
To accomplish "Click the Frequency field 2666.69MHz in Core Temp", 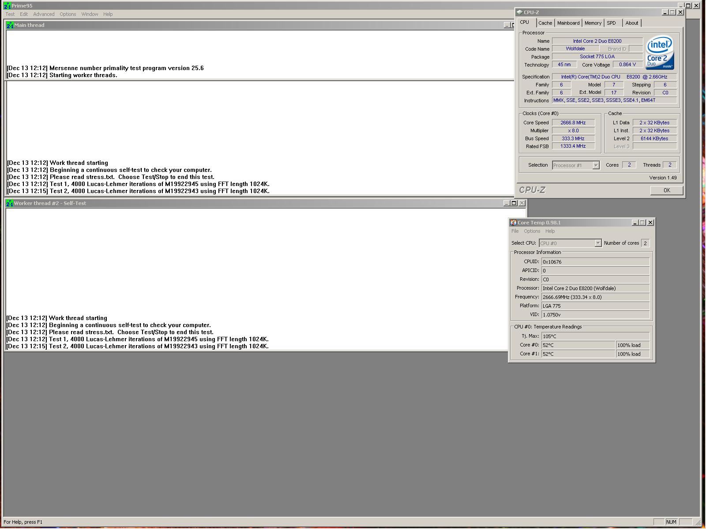I will (x=595, y=297).
